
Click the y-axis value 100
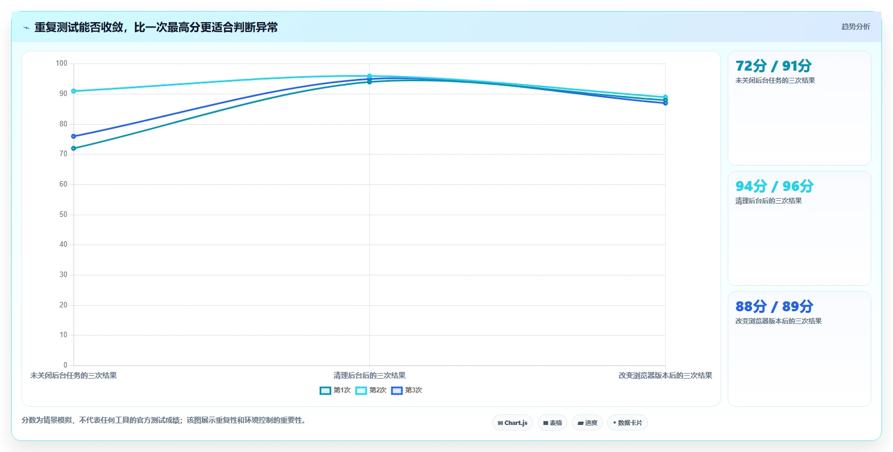pyautogui.click(x=61, y=63)
